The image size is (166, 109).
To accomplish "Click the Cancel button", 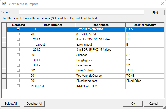I will click(x=154, y=104).
